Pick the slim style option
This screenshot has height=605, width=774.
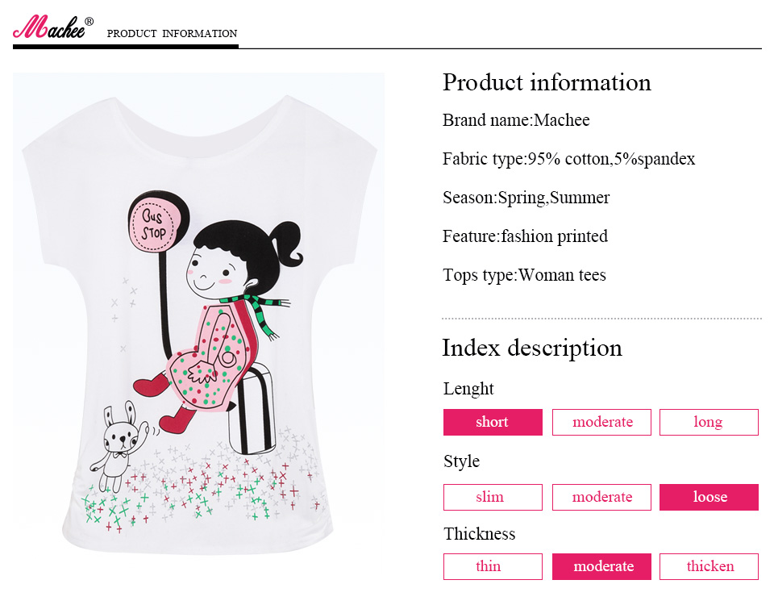point(493,497)
